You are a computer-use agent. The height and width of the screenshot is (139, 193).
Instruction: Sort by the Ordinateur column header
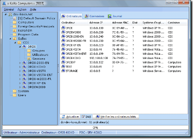tap(74, 22)
